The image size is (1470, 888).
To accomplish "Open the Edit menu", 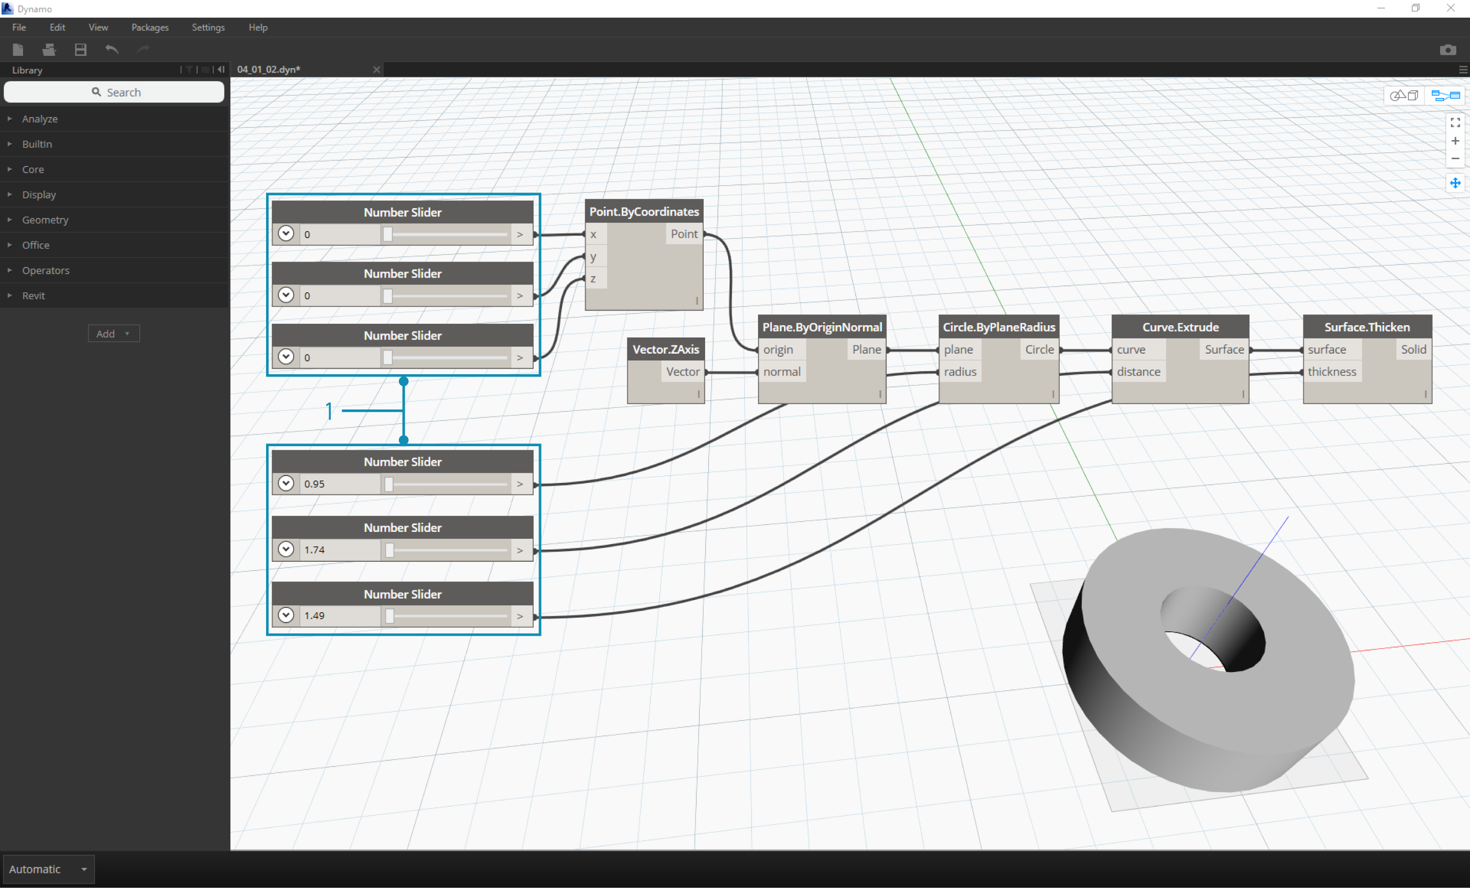I will pyautogui.click(x=57, y=27).
